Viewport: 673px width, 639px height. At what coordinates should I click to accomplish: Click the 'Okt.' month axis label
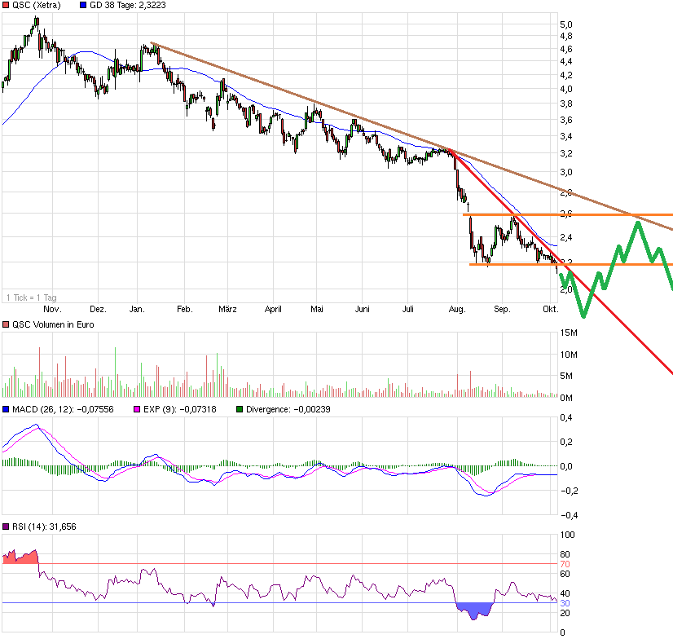point(551,309)
